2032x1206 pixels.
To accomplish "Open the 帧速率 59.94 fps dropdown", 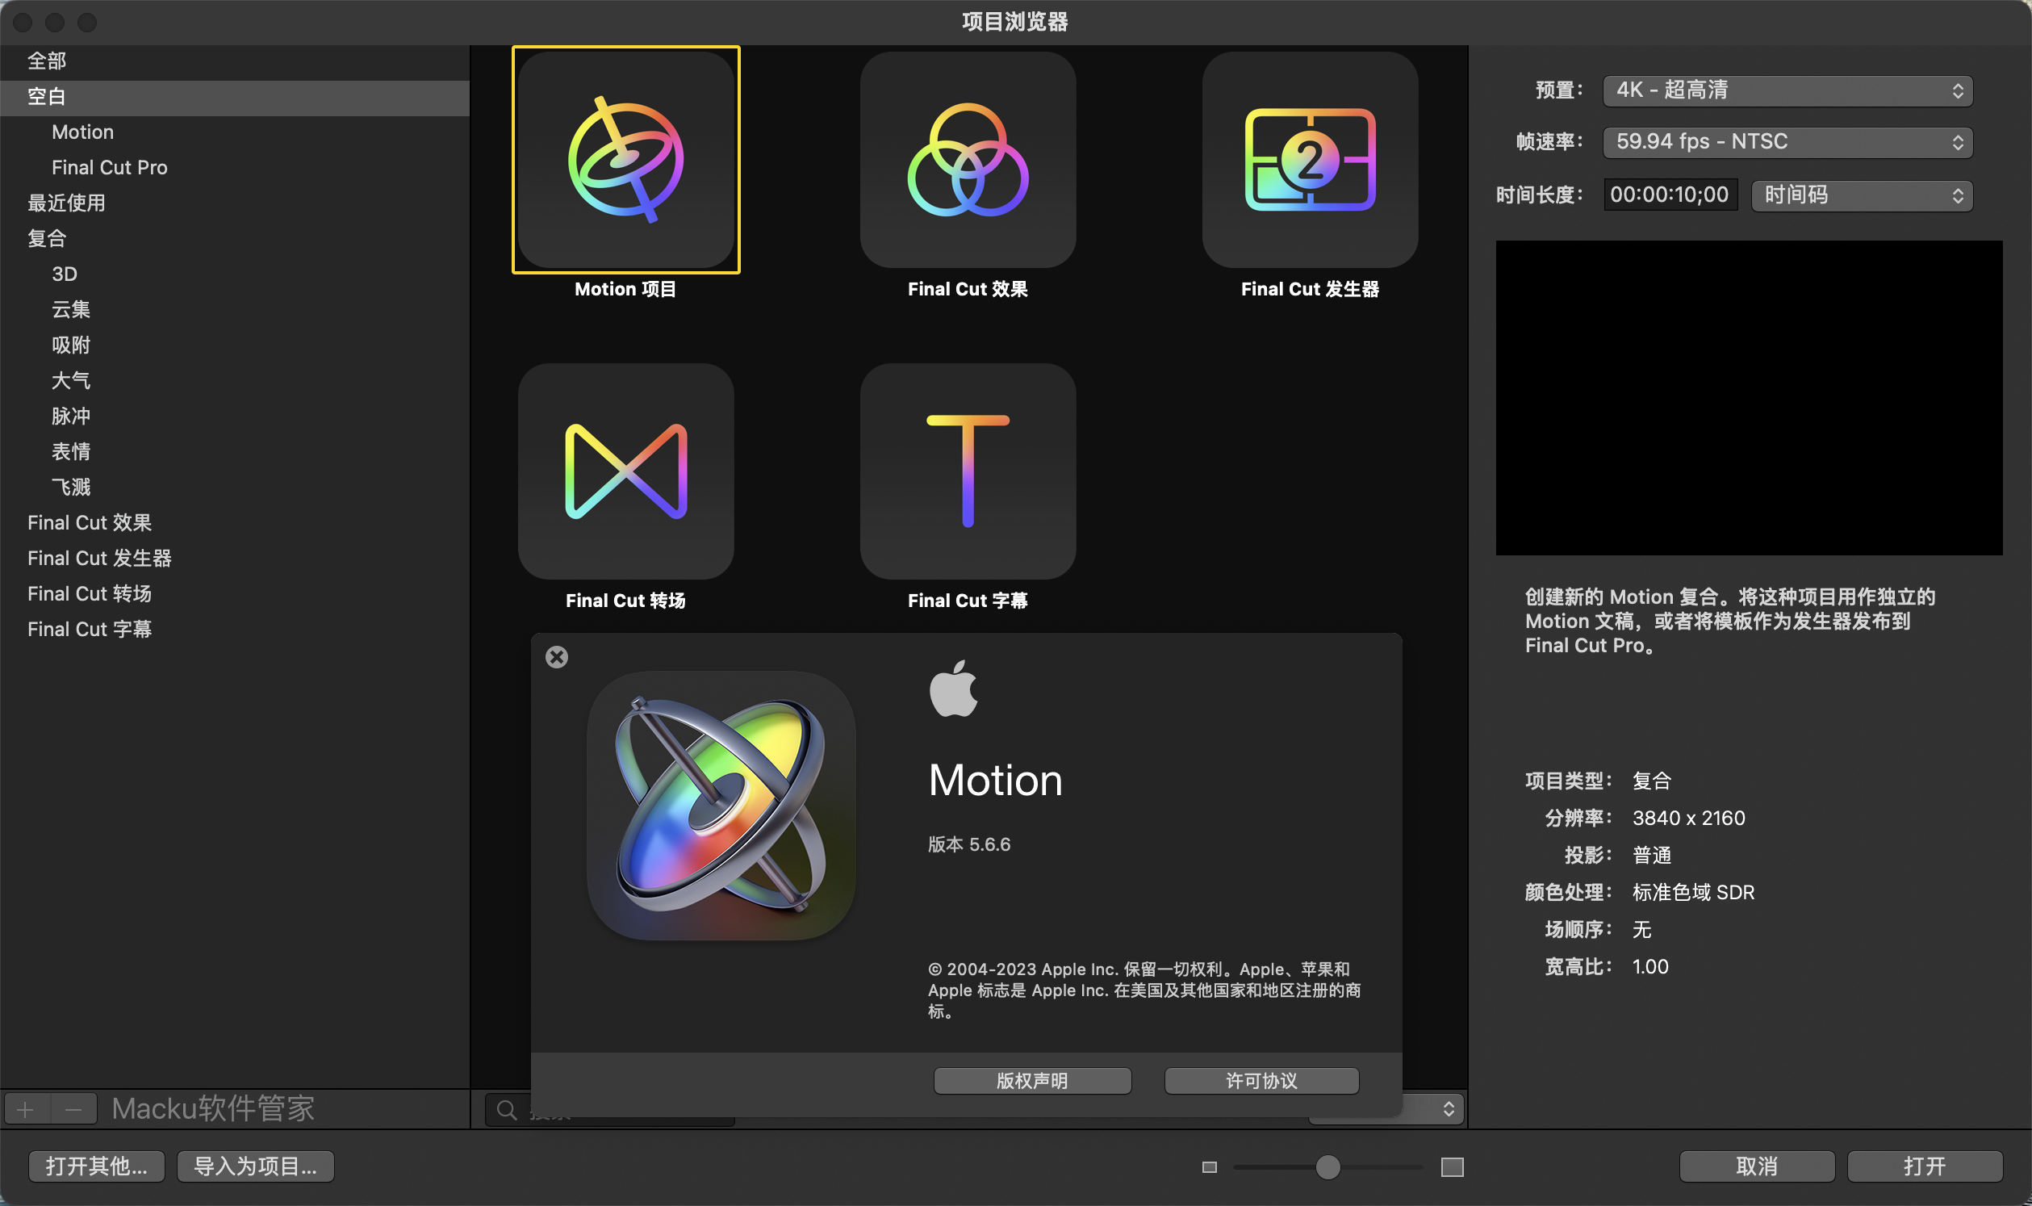I will [1787, 142].
